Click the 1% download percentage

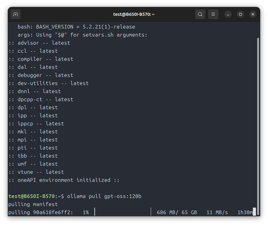86,212
